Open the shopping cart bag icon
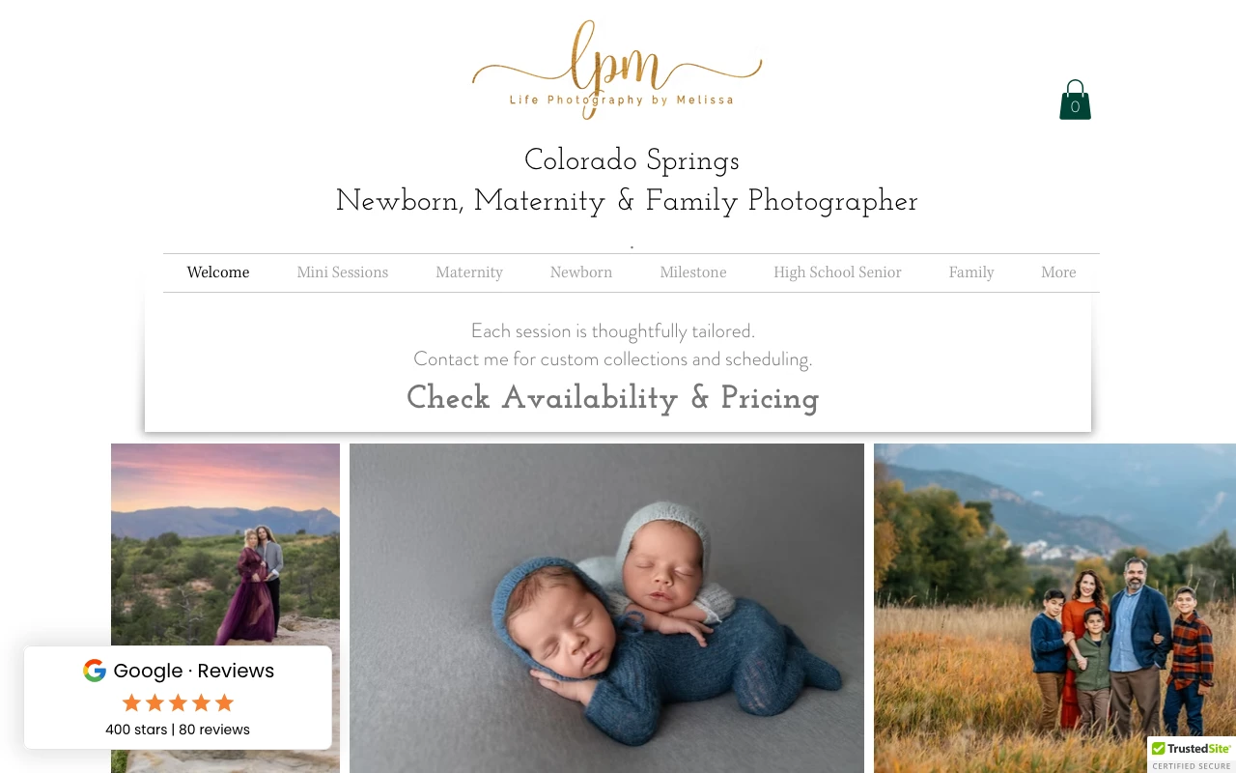Screen dimensions: 1236x773 pyautogui.click(x=1075, y=100)
